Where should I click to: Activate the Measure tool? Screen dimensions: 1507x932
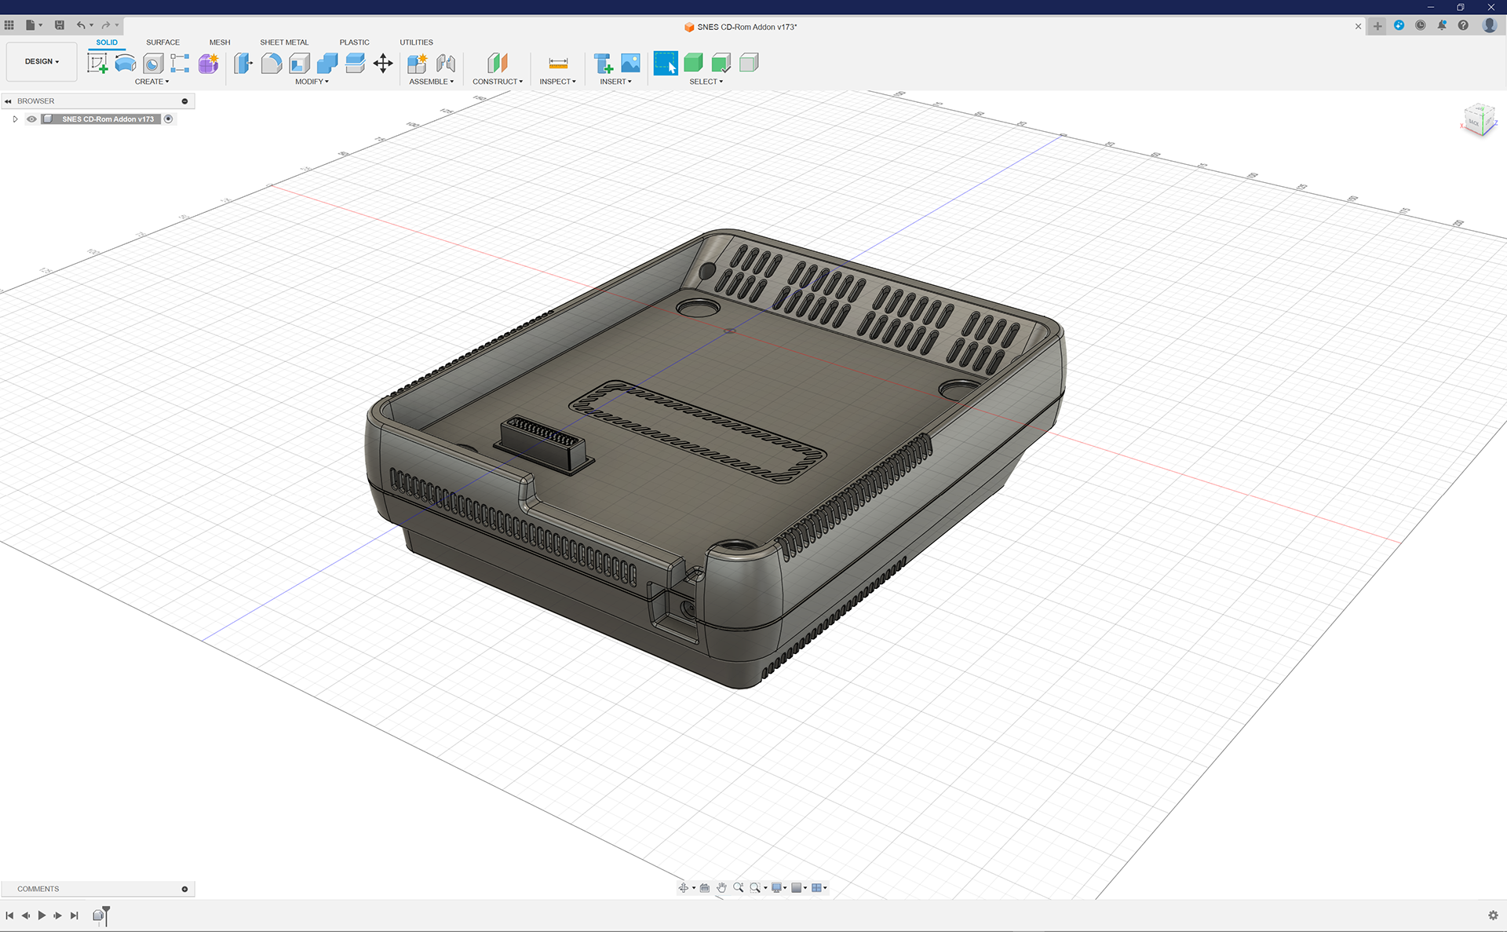(558, 63)
